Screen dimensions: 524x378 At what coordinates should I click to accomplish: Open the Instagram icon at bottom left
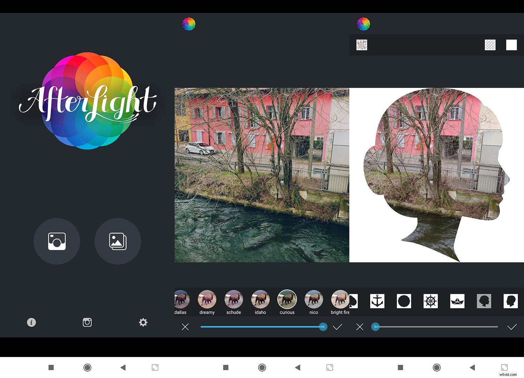87,322
